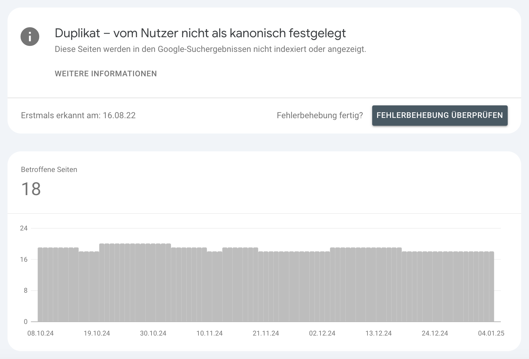Select the Betroffene Seiten count 18
529x359 pixels.
pos(31,189)
